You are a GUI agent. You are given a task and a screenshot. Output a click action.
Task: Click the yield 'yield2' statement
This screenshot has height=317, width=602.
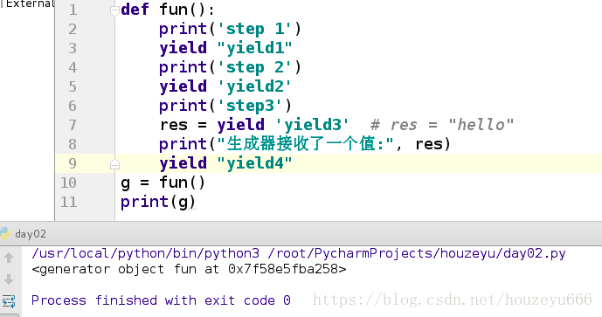pyautogui.click(x=225, y=86)
